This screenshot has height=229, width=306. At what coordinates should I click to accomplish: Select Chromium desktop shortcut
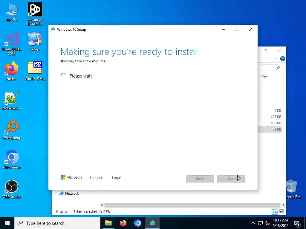tap(12, 160)
